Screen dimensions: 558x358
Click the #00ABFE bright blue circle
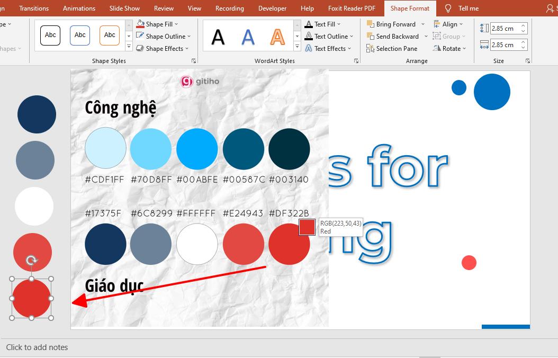(197, 149)
